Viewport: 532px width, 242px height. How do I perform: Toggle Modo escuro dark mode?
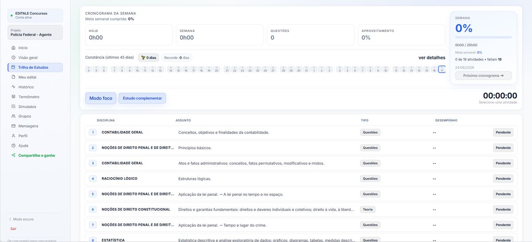[x=21, y=219]
